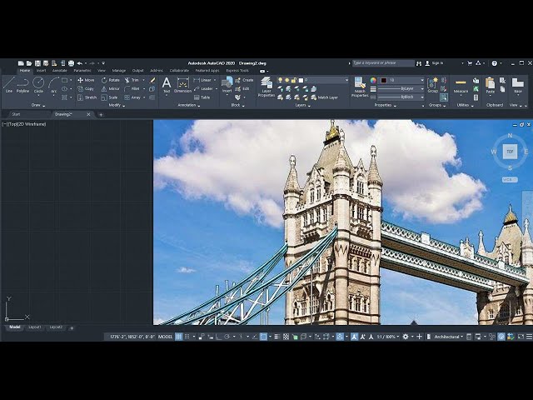
Task: Toggle annotation visibility in status bar
Action: (x=354, y=337)
